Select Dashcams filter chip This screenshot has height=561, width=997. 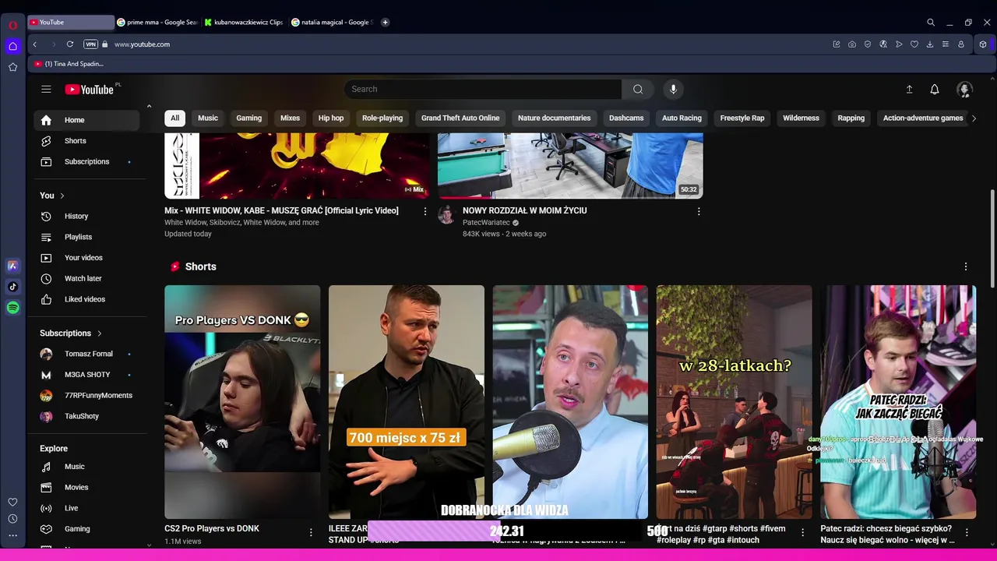pos(626,118)
